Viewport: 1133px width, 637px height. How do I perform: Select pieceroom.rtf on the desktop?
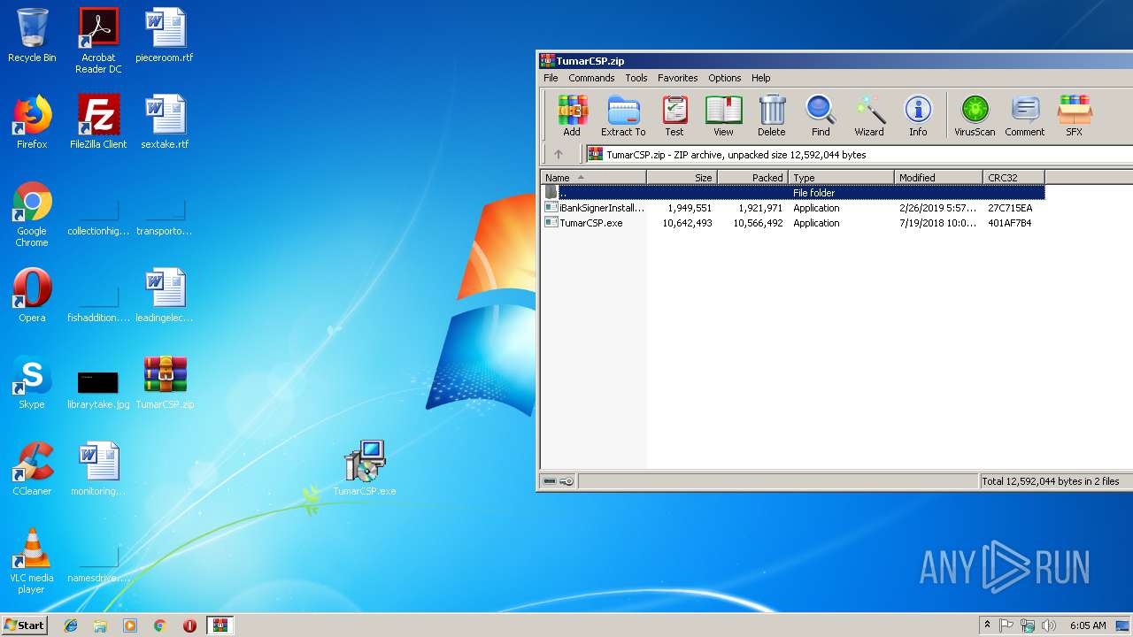(x=165, y=35)
